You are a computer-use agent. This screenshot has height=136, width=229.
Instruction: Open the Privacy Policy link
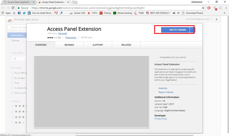point(161,119)
